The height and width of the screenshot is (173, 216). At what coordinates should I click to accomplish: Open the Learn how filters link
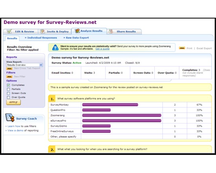(x=14, y=126)
